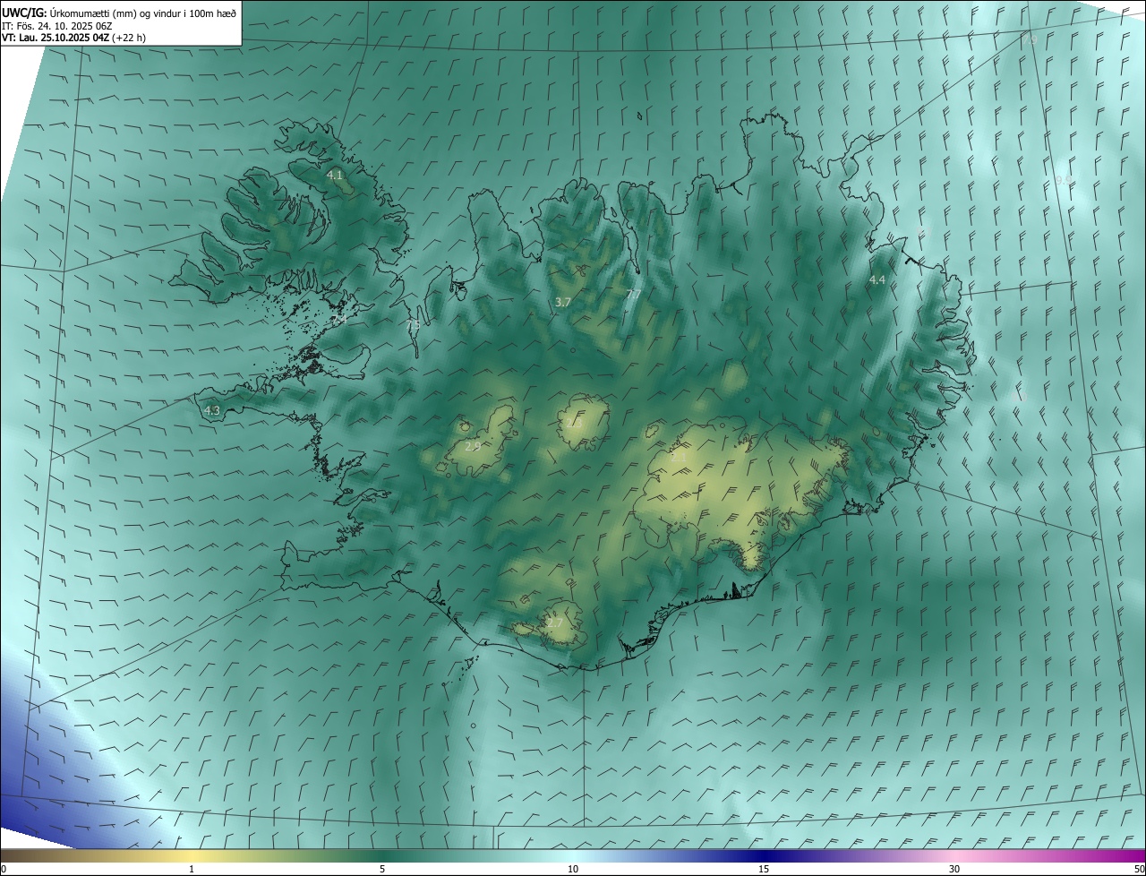
Task: Click the 9.9 value label offshore to the east
Action: [x=1063, y=180]
